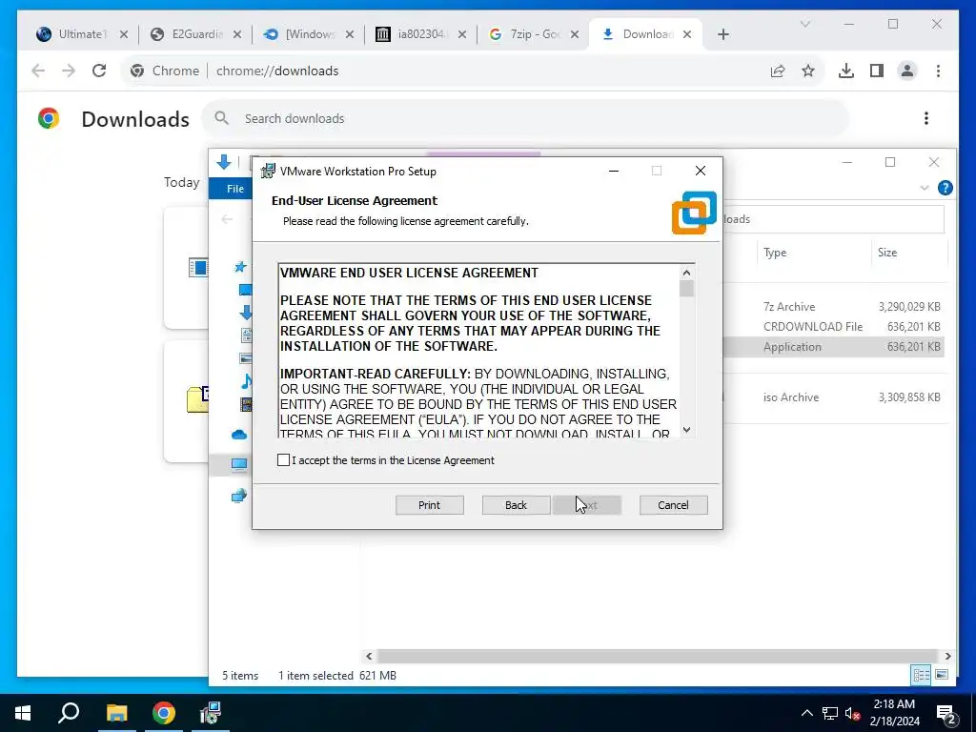Click the Search downloads field

(x=525, y=118)
